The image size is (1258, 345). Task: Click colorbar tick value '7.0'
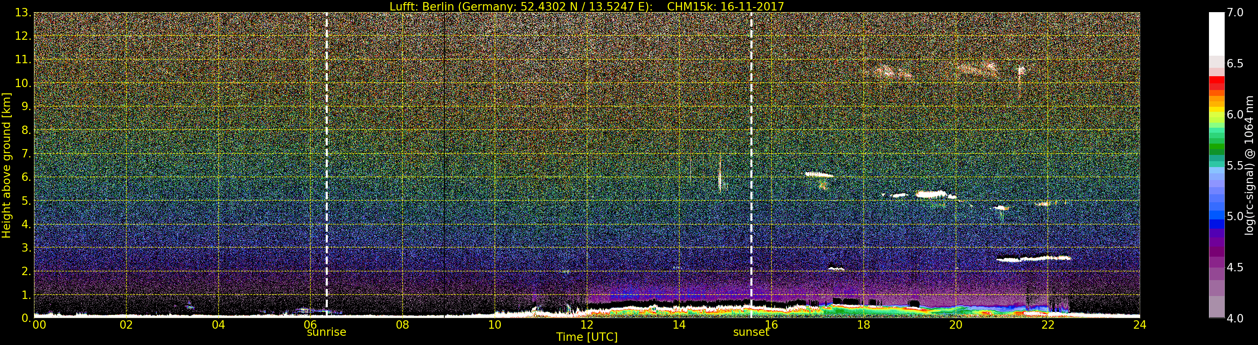pyautogui.click(x=1235, y=13)
